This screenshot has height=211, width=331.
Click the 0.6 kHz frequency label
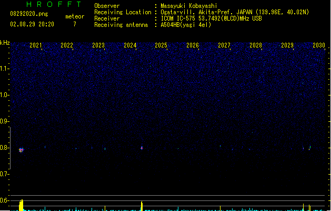(x=5, y=200)
